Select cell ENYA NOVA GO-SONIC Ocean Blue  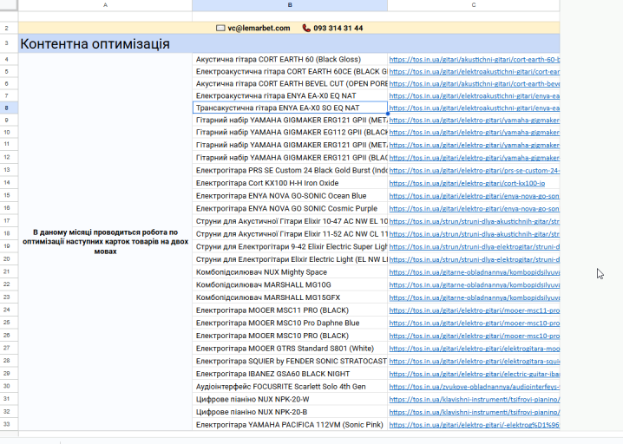tap(290, 196)
